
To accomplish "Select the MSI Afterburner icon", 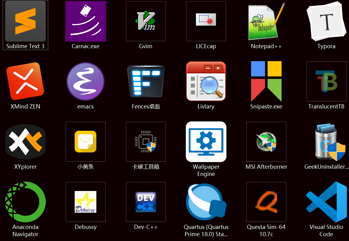I will [x=266, y=142].
